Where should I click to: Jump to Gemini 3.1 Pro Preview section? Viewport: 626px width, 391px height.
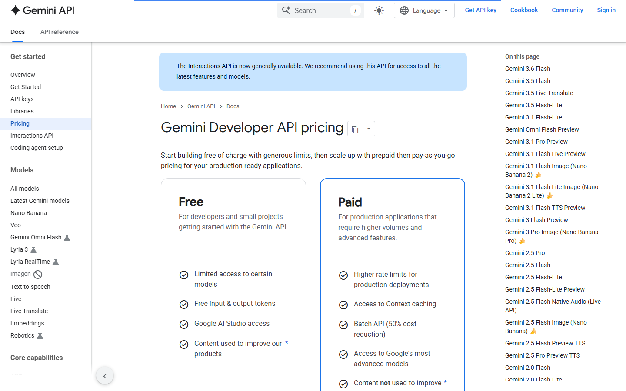tap(536, 142)
